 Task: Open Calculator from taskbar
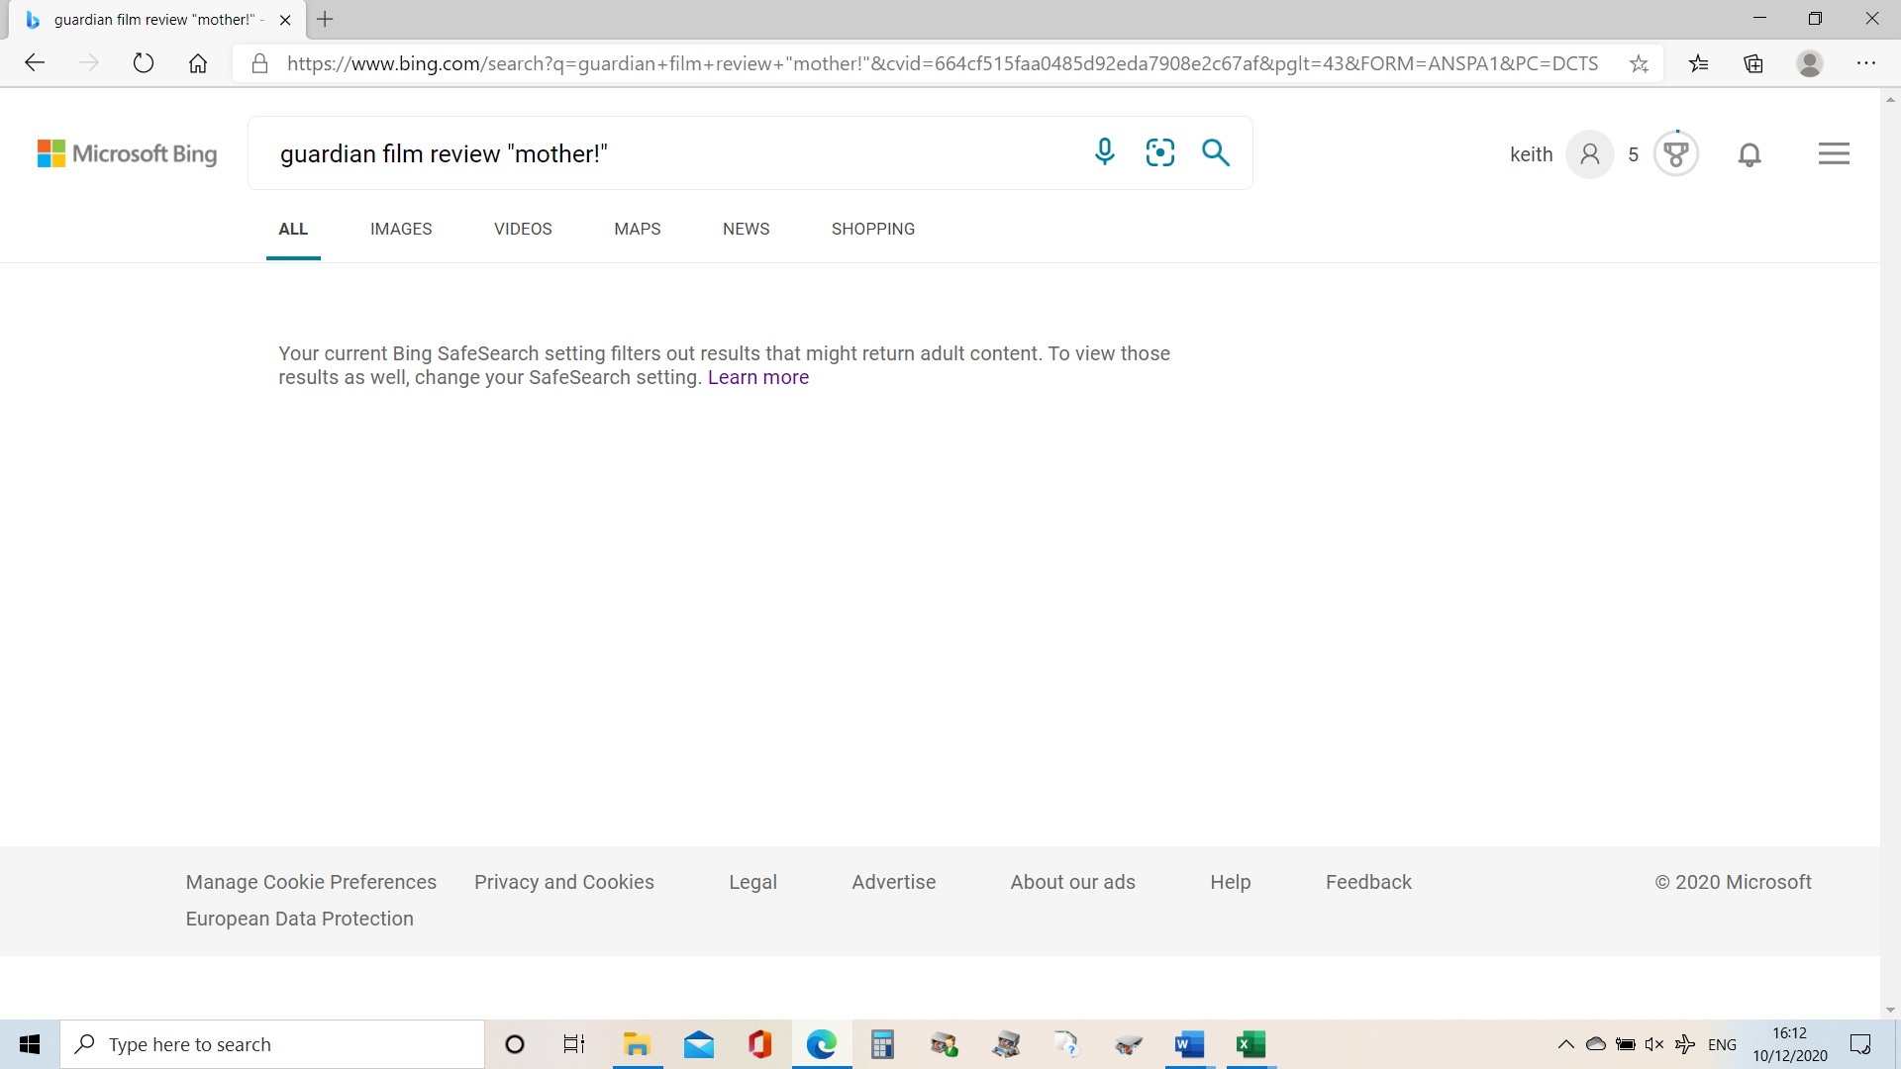point(882,1044)
